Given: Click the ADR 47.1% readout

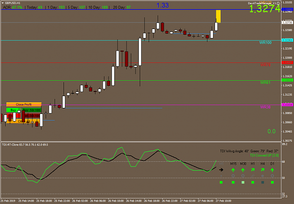Looking at the screenshot, I should 13,8.
